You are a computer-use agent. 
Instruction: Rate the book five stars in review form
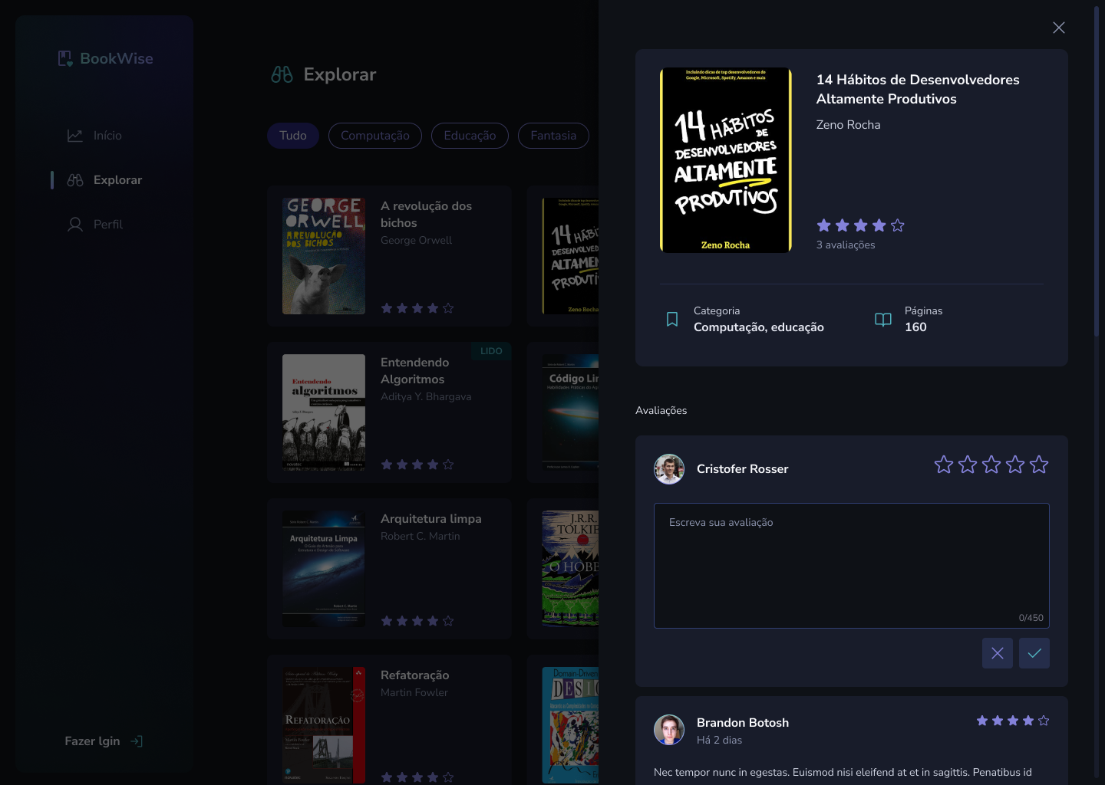[x=1039, y=465]
